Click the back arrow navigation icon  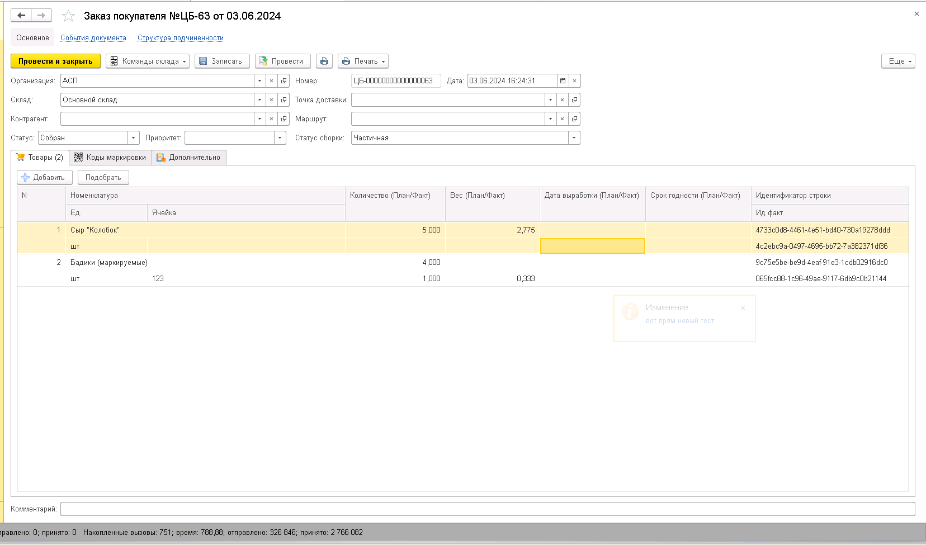tap(21, 16)
